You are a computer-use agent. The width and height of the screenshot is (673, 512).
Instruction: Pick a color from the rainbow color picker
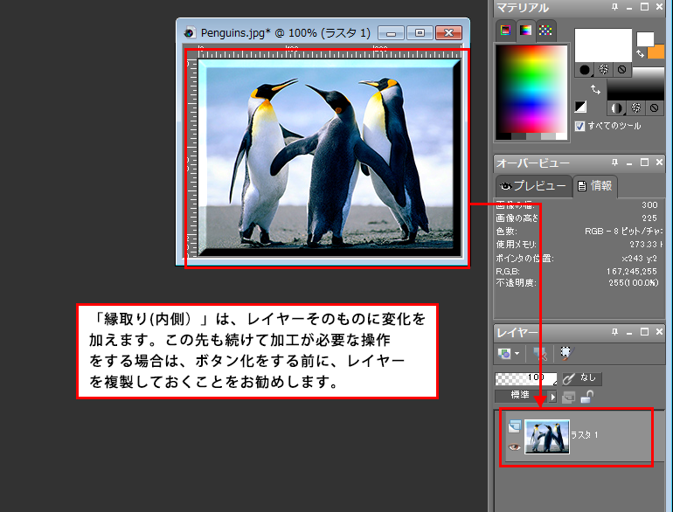[x=531, y=89]
